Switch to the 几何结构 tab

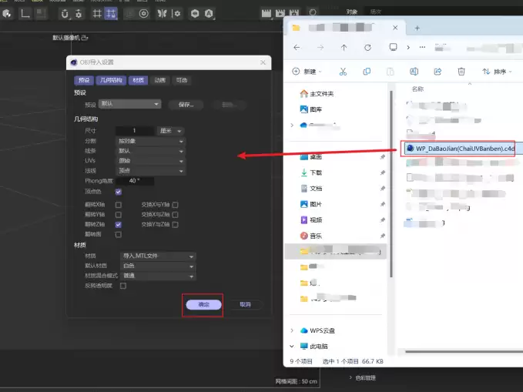pyautogui.click(x=111, y=80)
